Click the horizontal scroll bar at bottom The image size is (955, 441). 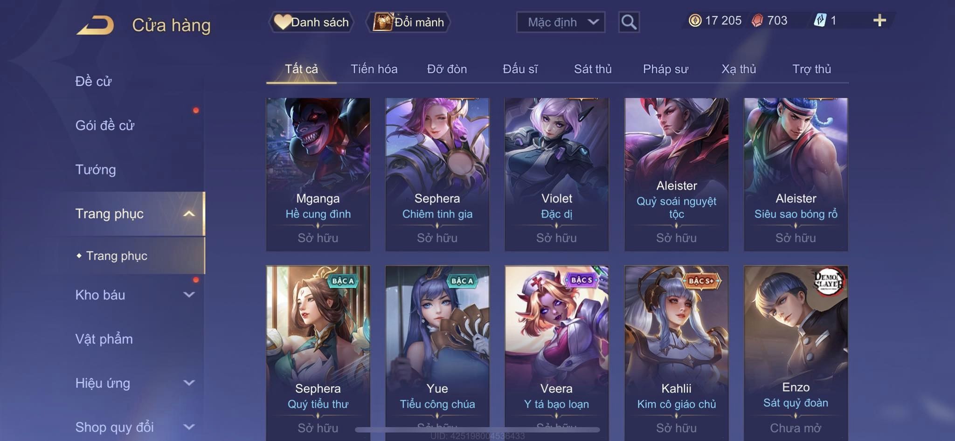point(477,429)
